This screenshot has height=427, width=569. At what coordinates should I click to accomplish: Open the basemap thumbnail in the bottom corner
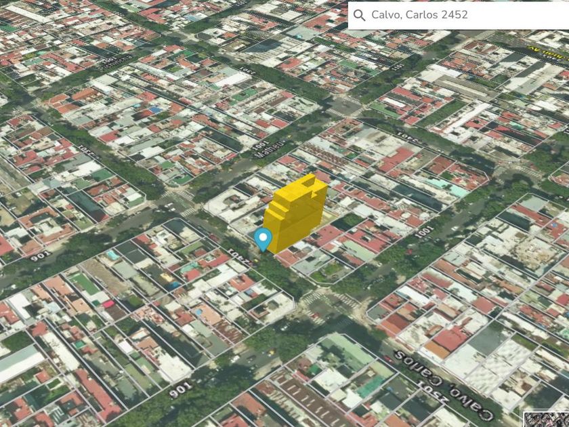pos(546,420)
